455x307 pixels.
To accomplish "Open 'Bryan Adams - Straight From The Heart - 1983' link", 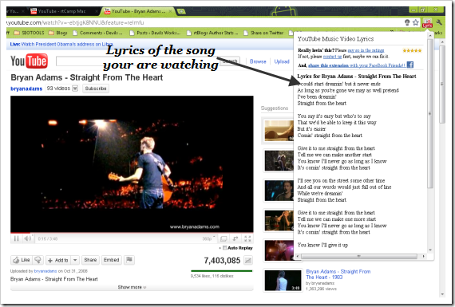I will (x=338, y=274).
